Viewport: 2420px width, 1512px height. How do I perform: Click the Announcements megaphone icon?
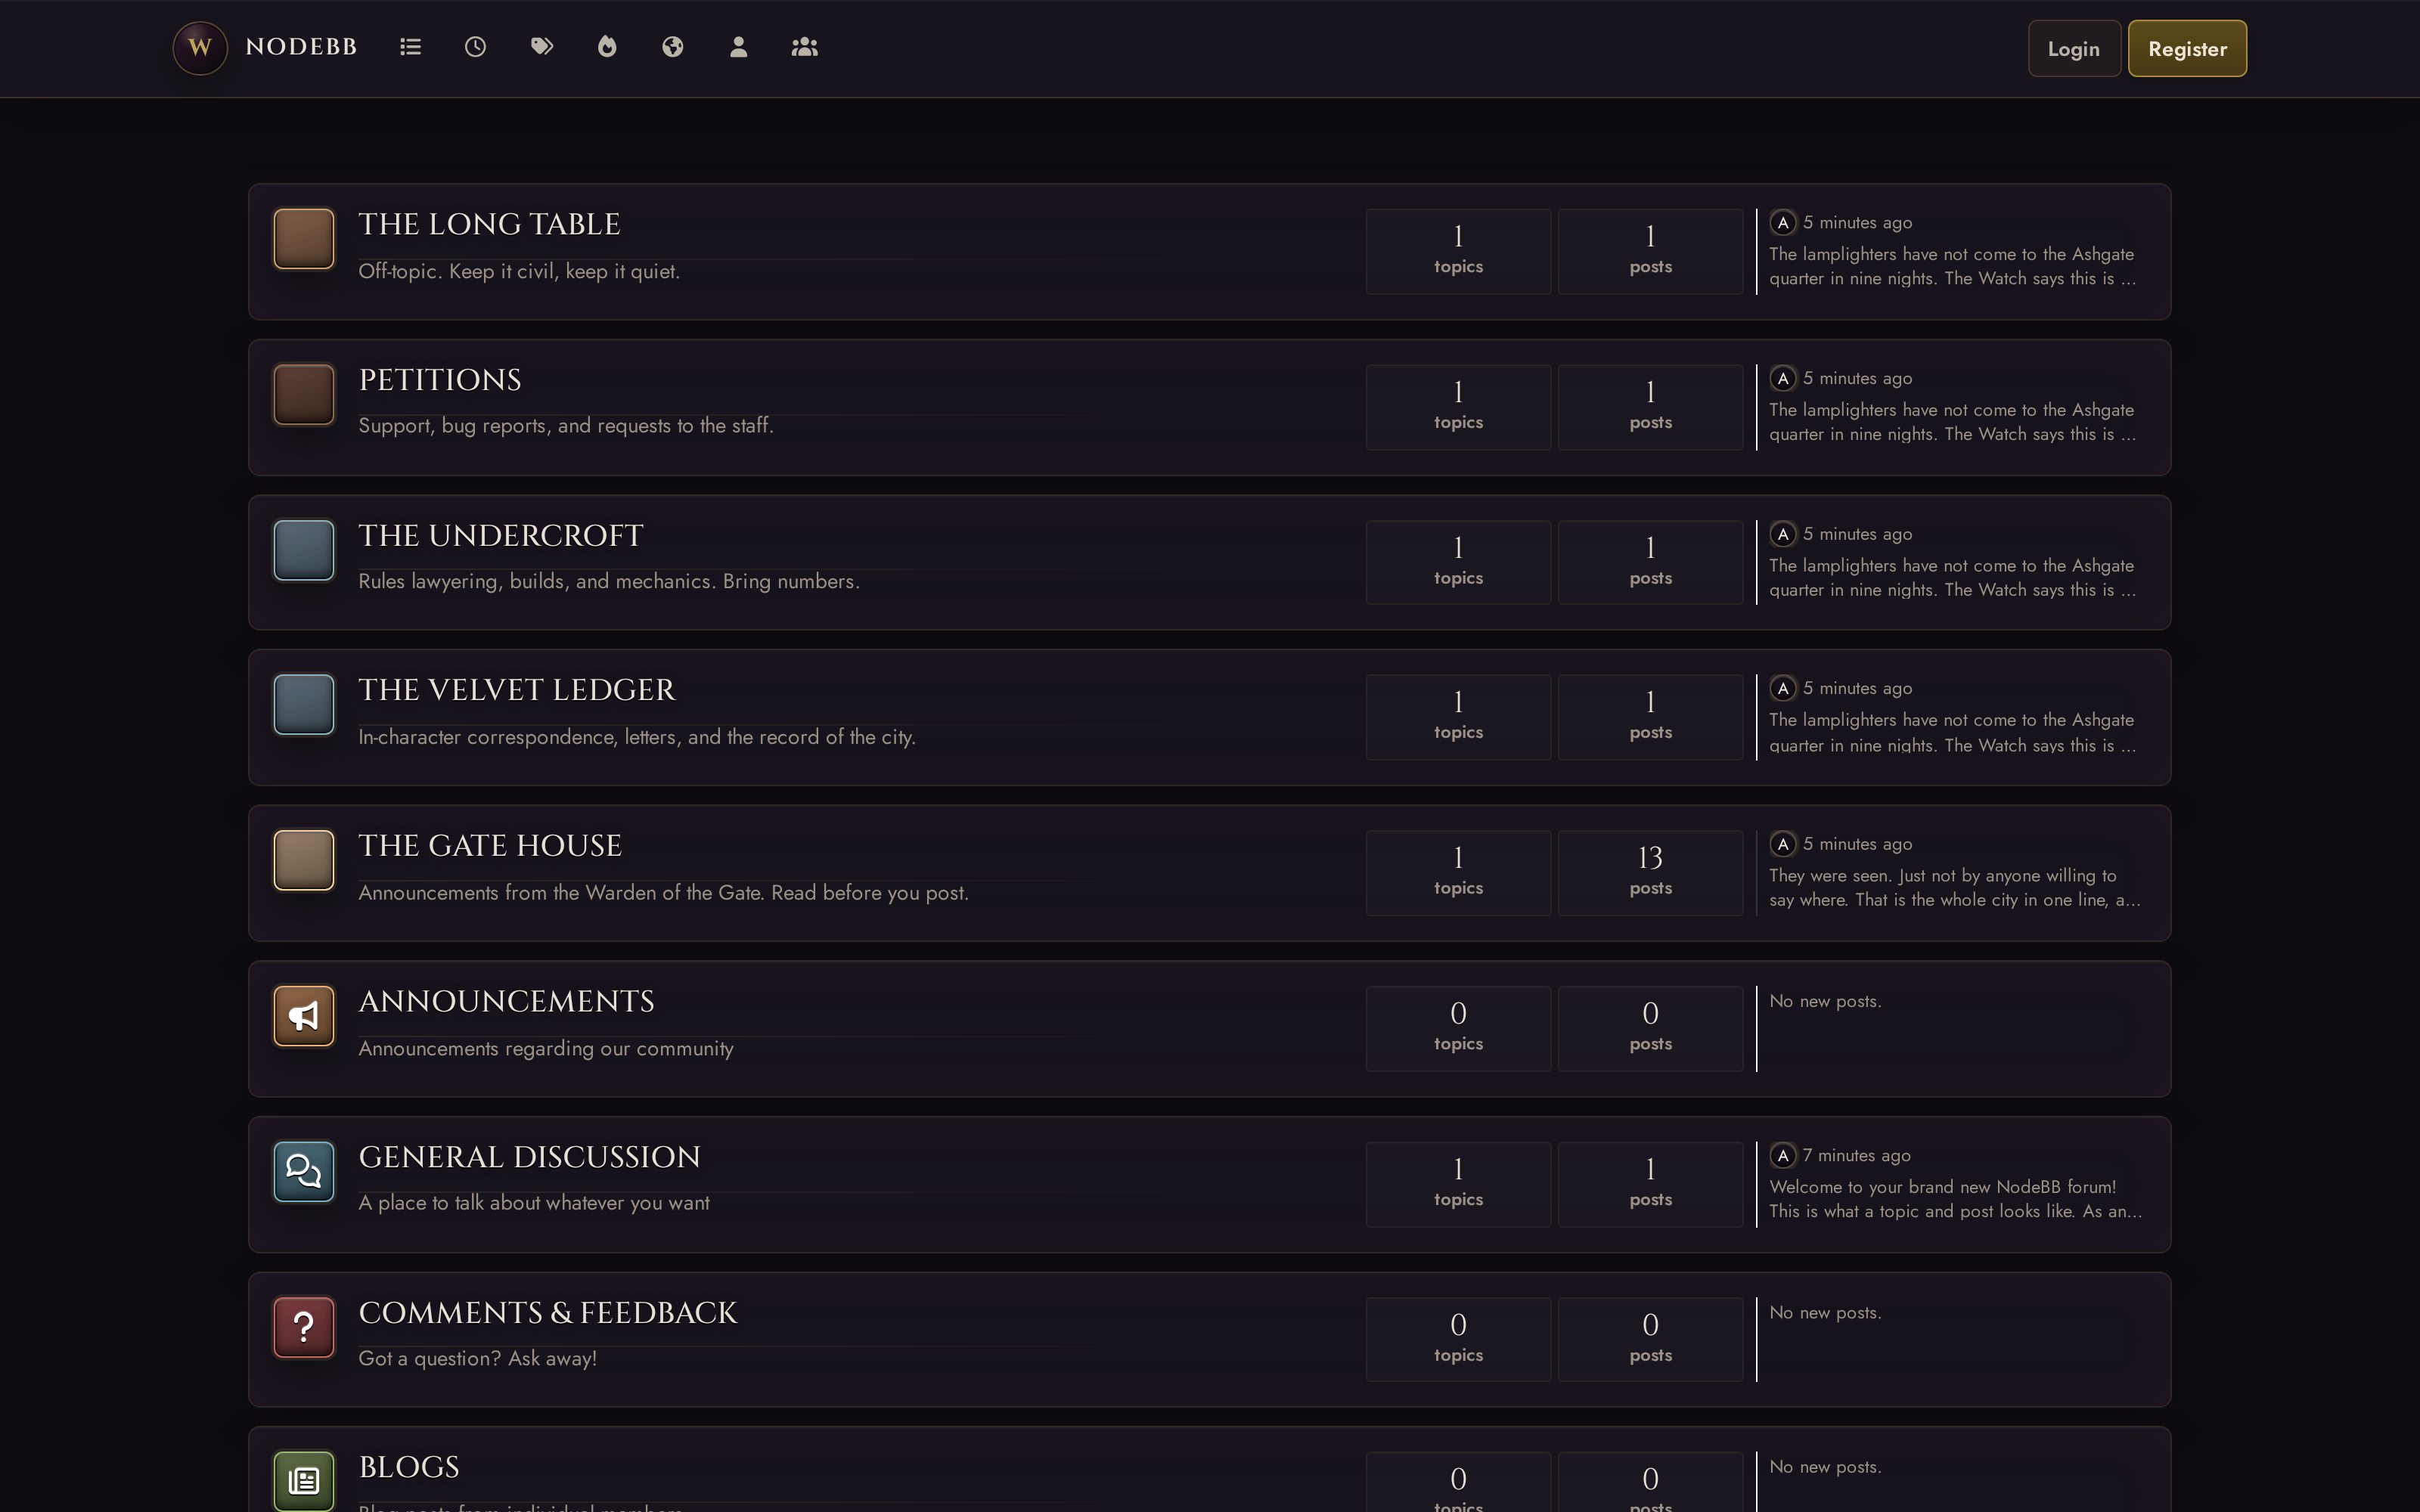pyautogui.click(x=304, y=1016)
